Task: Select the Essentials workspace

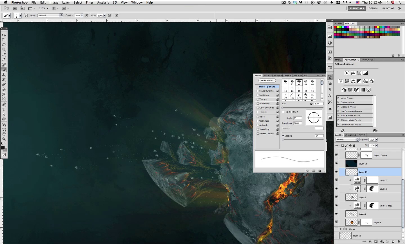Action: 357,8
